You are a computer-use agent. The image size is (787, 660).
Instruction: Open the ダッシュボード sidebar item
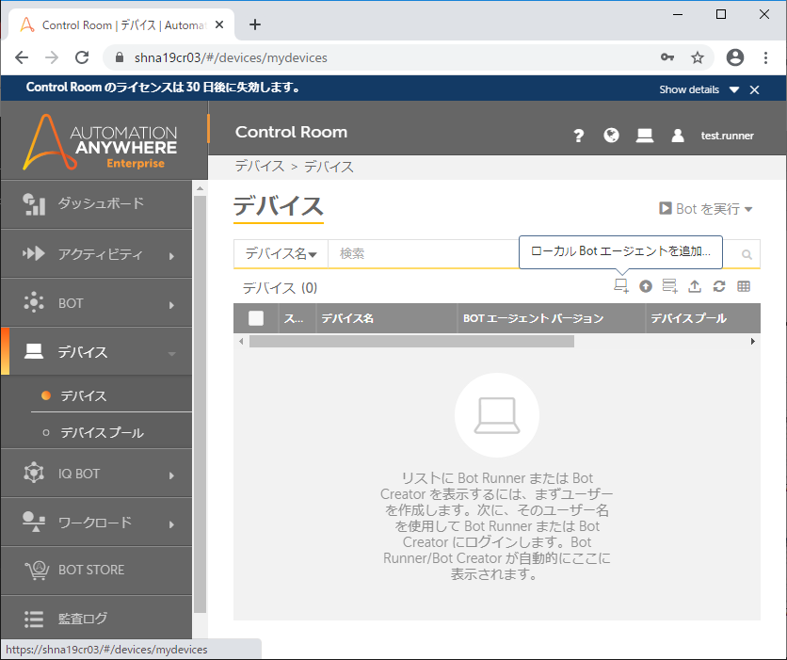click(96, 203)
